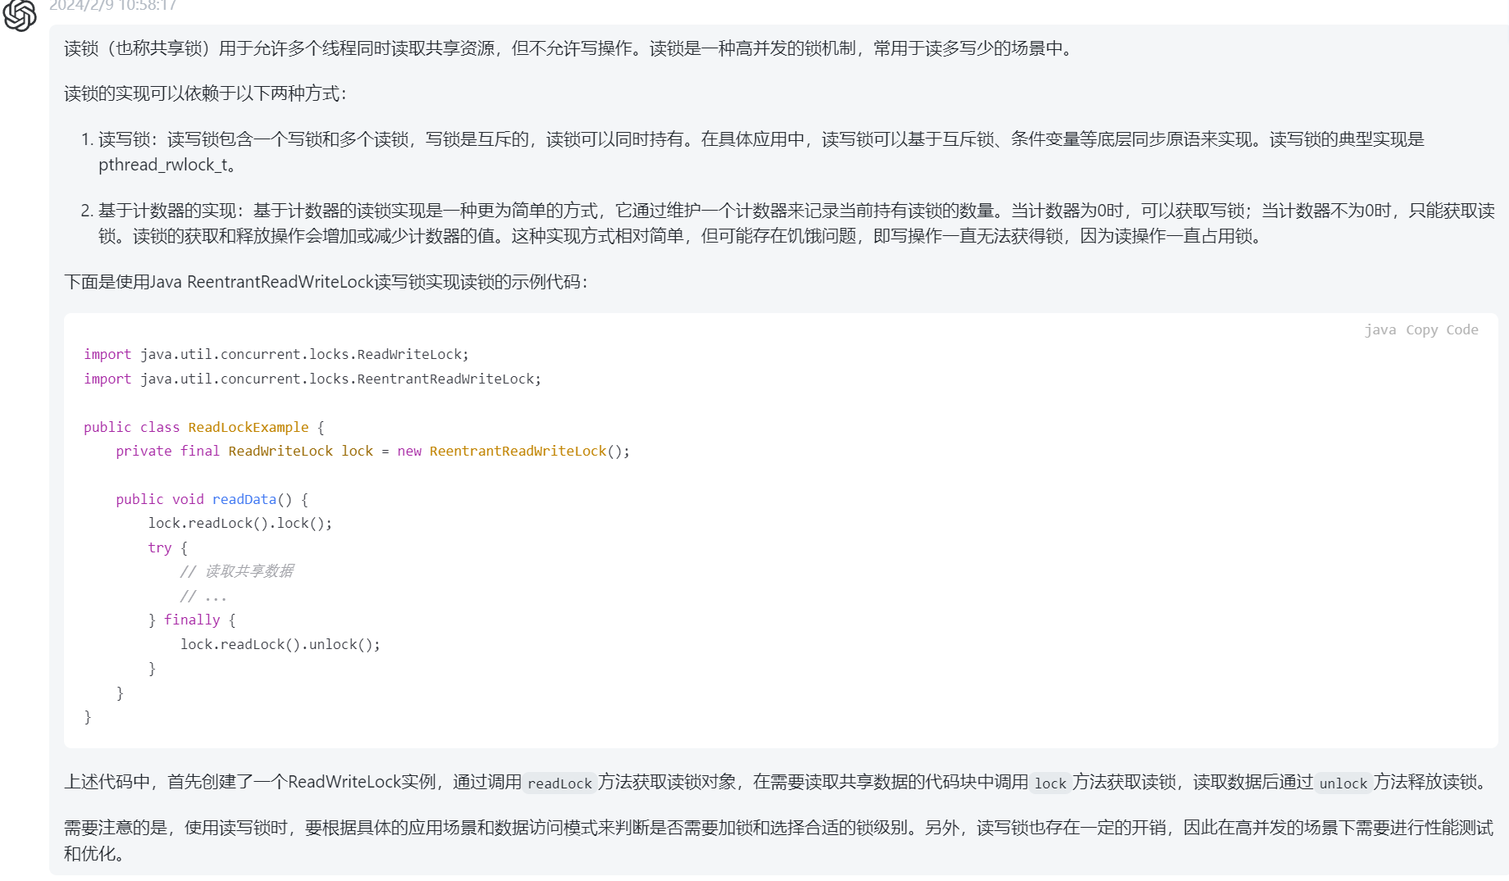Click the comment line // ...

[203, 596]
